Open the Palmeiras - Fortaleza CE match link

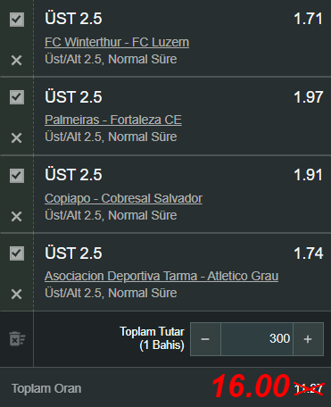point(113,120)
